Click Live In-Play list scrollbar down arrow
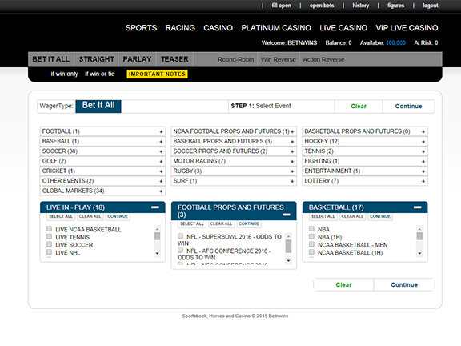 coord(158,253)
